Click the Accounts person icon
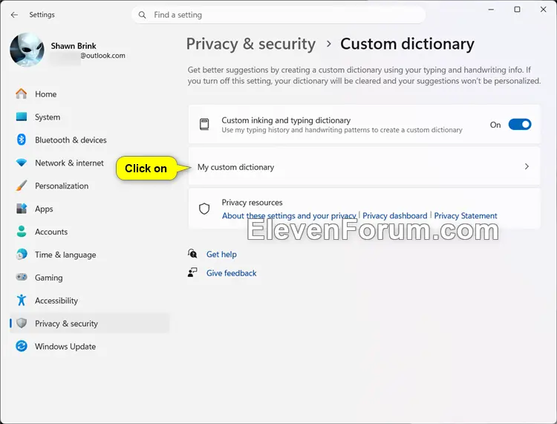 [x=22, y=232]
